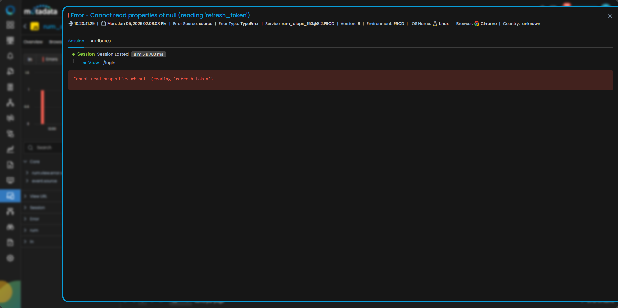618x308 pixels.
Task: Click the 8 m 5 s 780 ms duration badge
Action: pos(148,54)
